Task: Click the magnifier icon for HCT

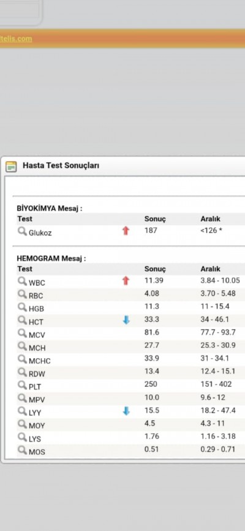Action: pyautogui.click(x=22, y=320)
